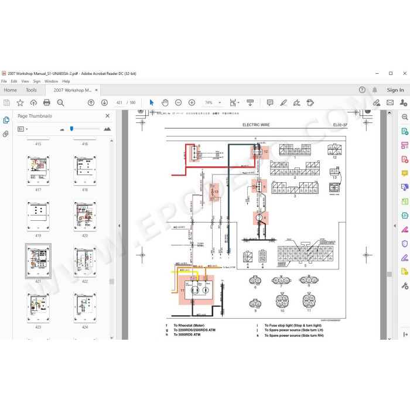The height and width of the screenshot is (410, 410).
Task: Expand the thumbnail options menu dropdown
Action: pyautogui.click(x=22, y=129)
